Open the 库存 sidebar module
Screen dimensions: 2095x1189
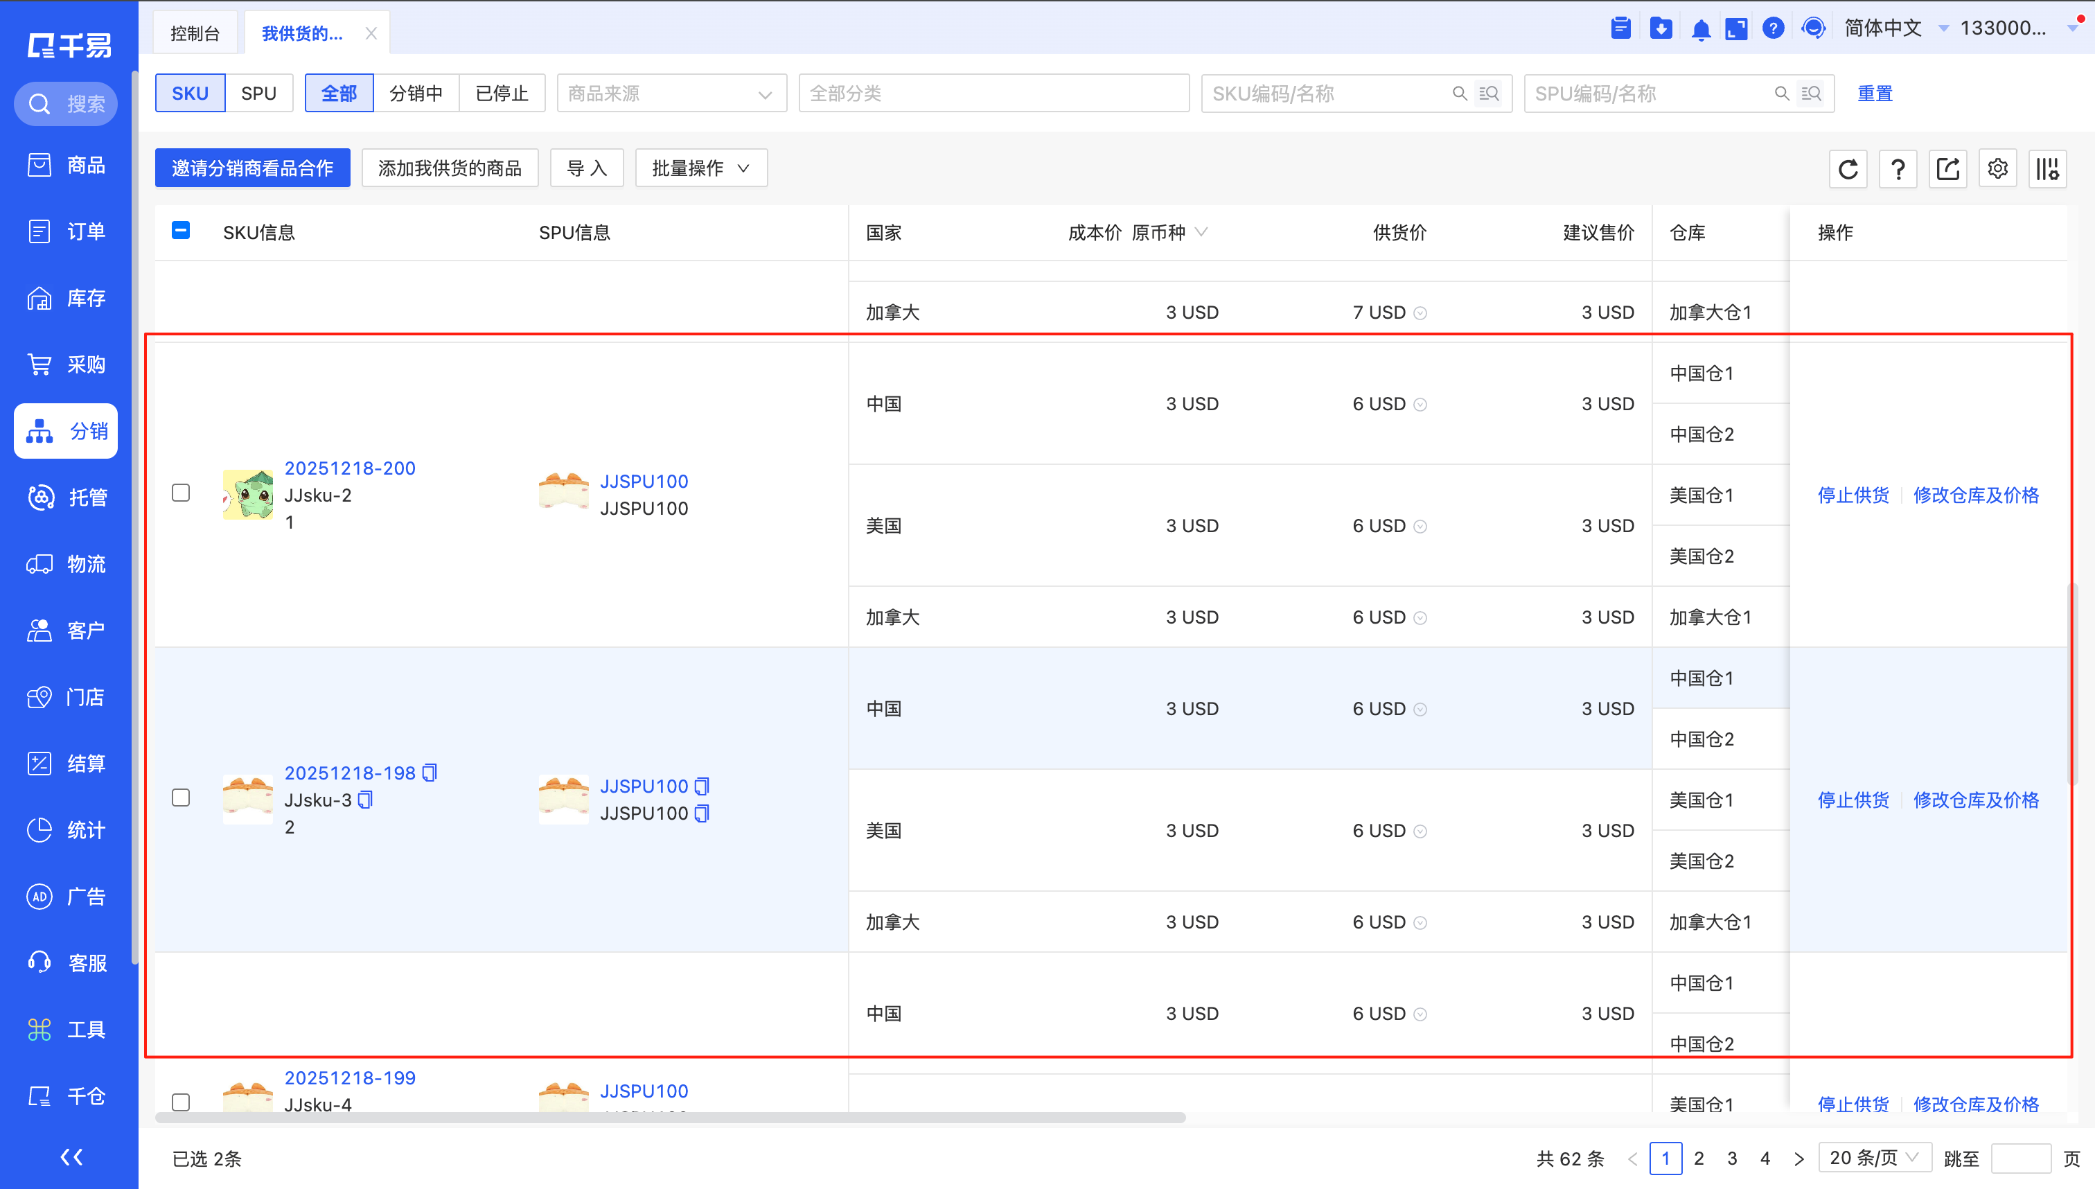tap(66, 298)
